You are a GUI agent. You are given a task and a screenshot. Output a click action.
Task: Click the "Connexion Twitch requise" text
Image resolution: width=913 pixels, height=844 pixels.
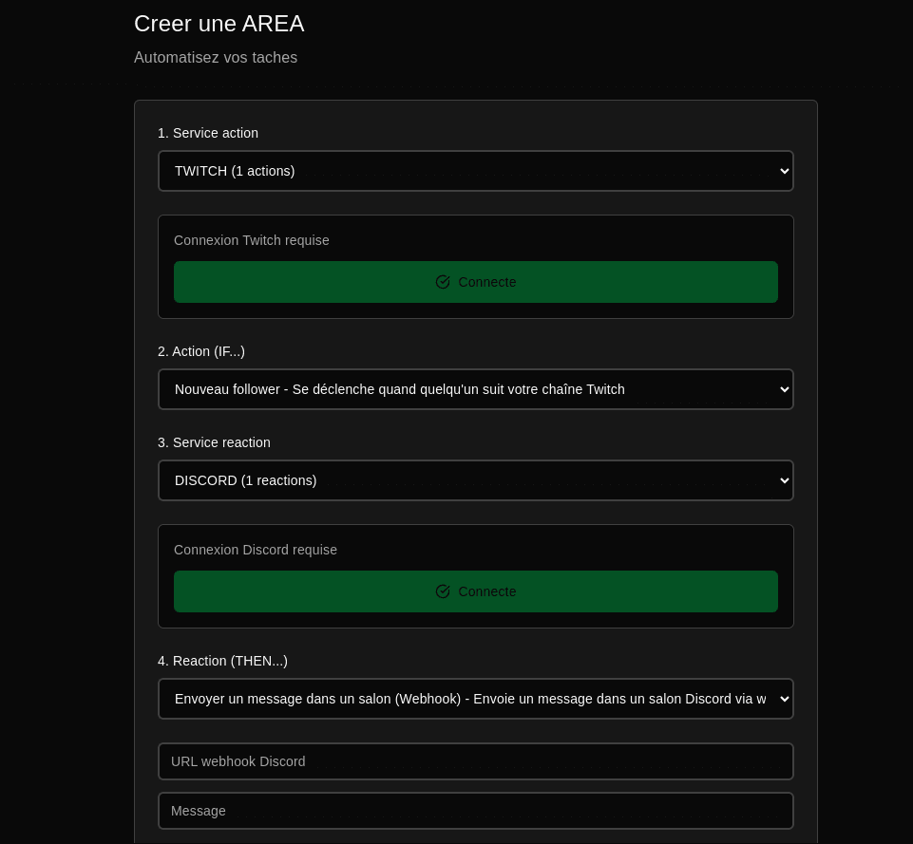click(252, 240)
